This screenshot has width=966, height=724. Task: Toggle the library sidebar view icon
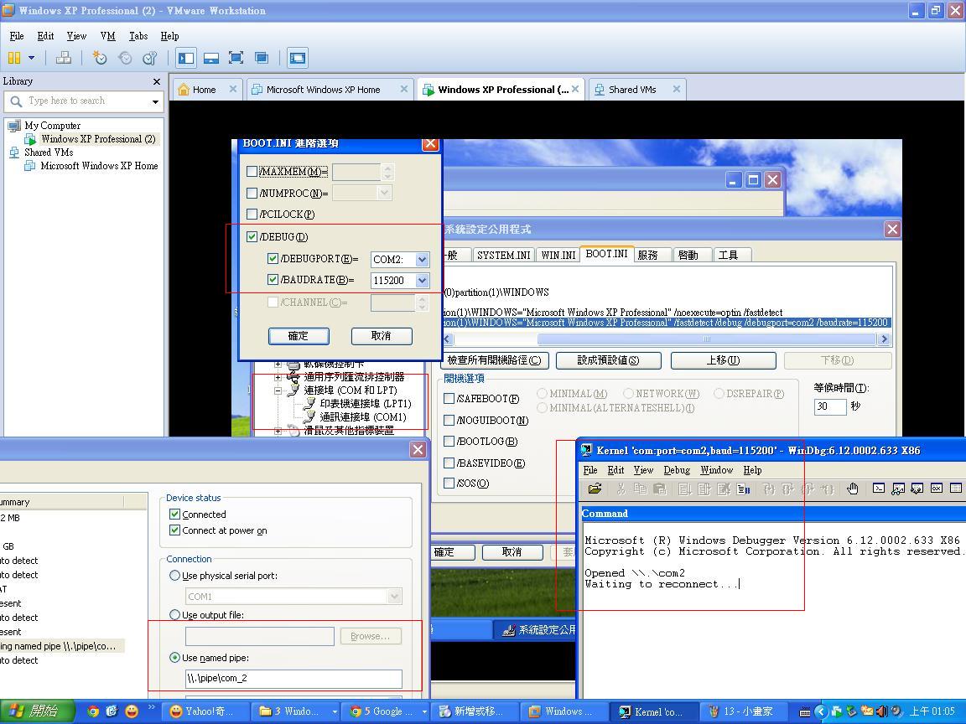[x=185, y=58]
